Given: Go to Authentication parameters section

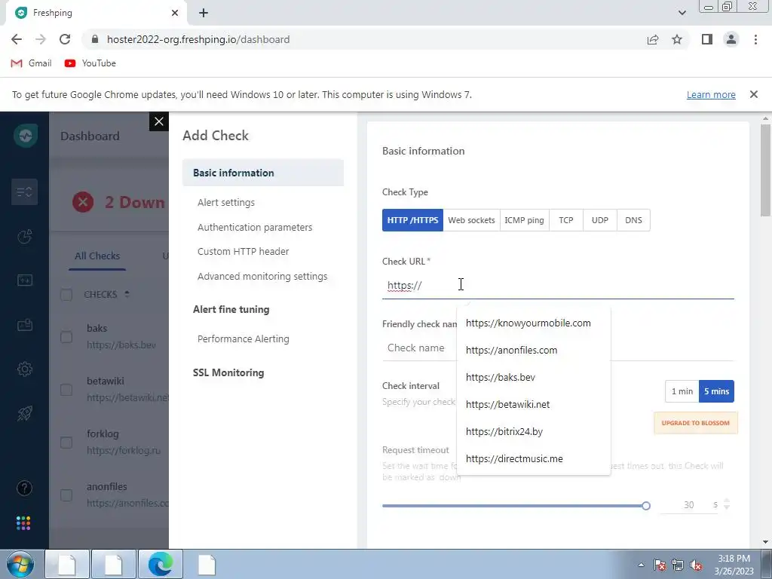Looking at the screenshot, I should pyautogui.click(x=255, y=227).
